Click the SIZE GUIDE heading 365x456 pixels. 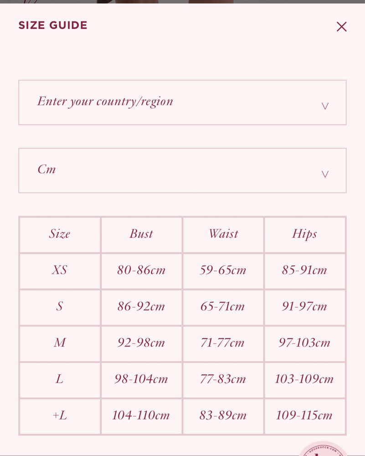53,25
